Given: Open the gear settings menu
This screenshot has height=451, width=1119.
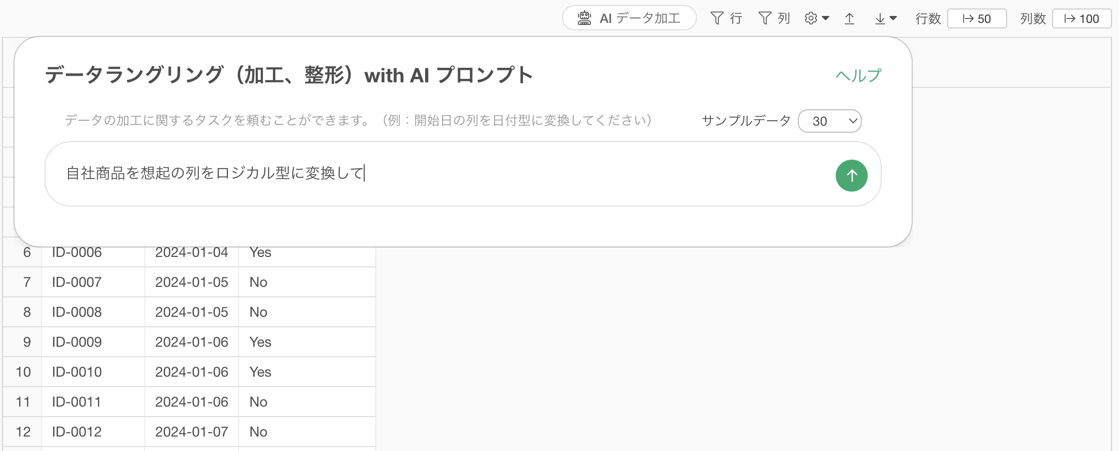Looking at the screenshot, I should pos(811,18).
